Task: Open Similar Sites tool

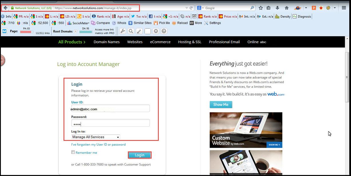Action: pos(140,23)
